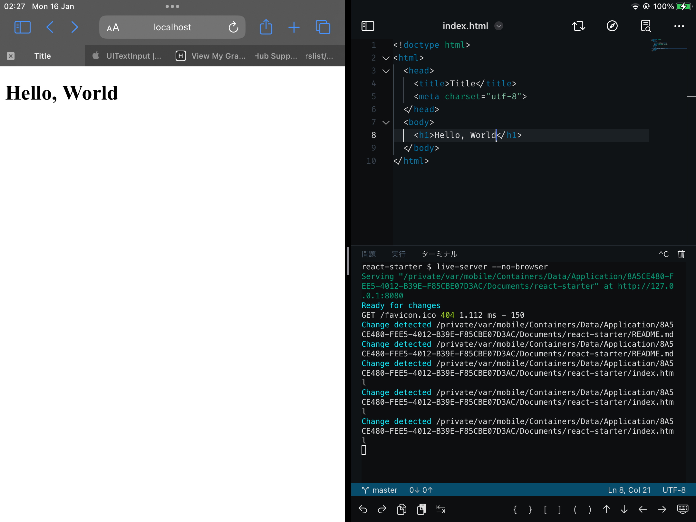Select the UITextInput Safari tab
Viewport: 696px width, 522px height.
[127, 56]
